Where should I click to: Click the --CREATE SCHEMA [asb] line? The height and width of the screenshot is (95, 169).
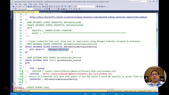(37, 87)
